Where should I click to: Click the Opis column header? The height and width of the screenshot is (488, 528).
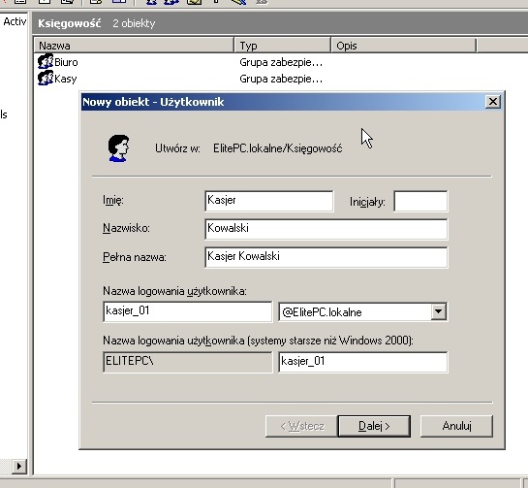(x=403, y=46)
